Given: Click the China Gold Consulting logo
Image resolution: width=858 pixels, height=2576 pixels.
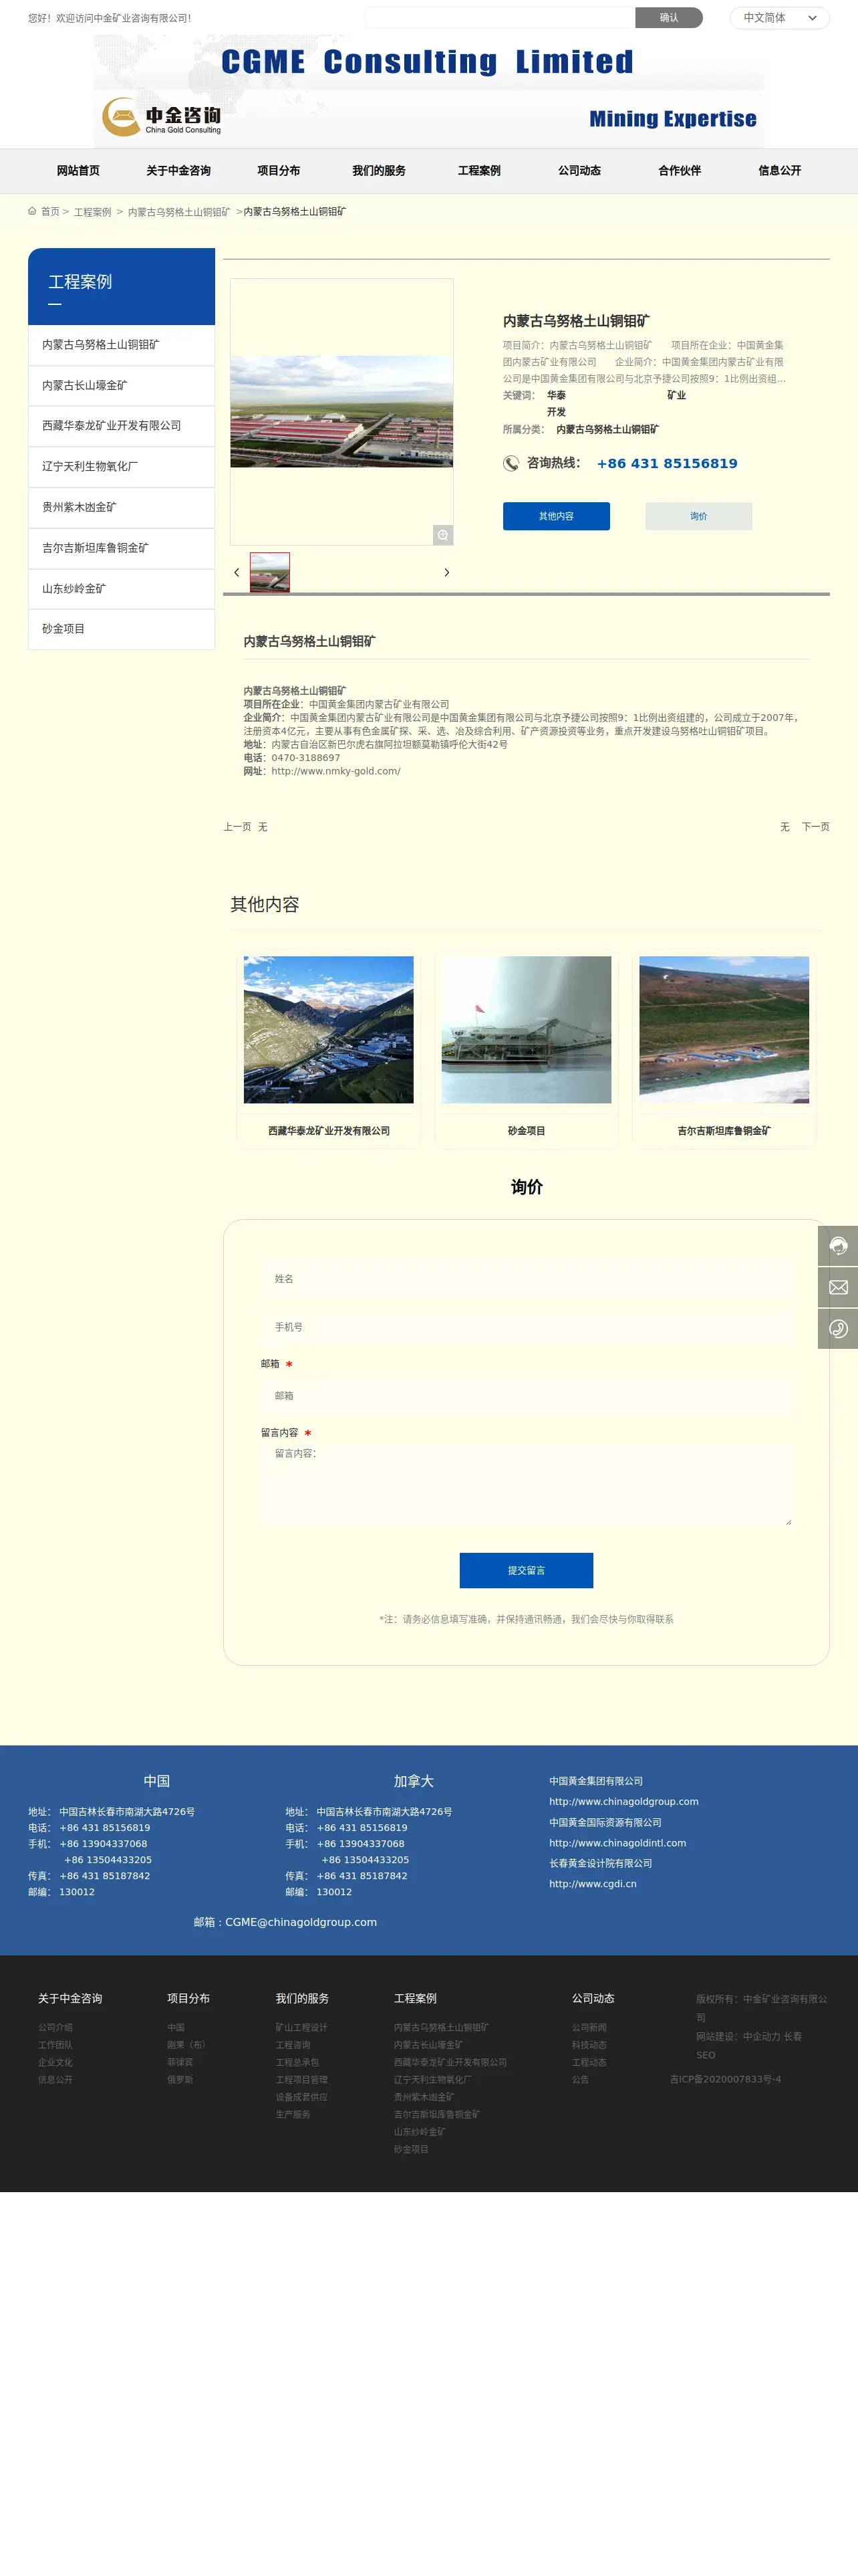Looking at the screenshot, I should [162, 117].
